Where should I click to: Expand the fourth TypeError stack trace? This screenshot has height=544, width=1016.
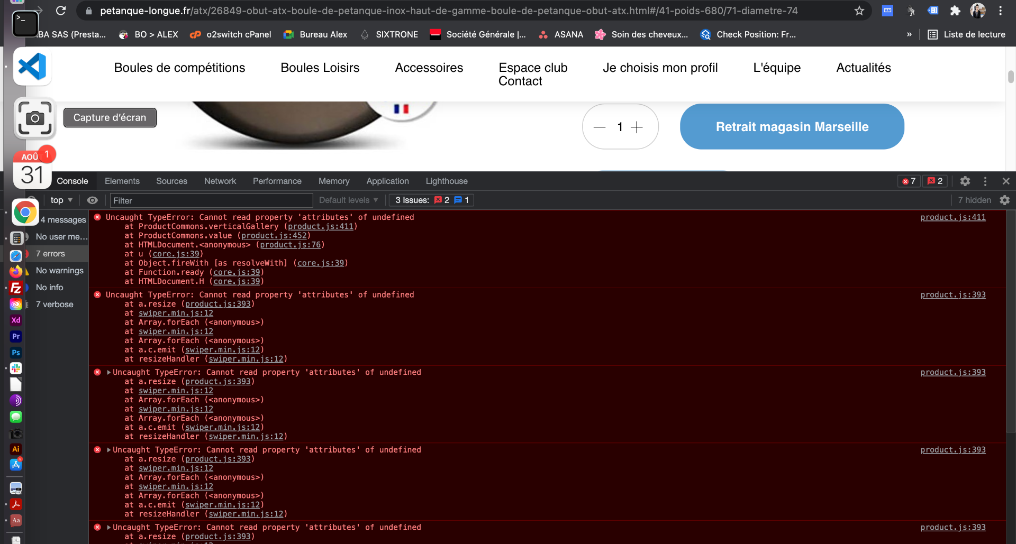tap(108, 450)
